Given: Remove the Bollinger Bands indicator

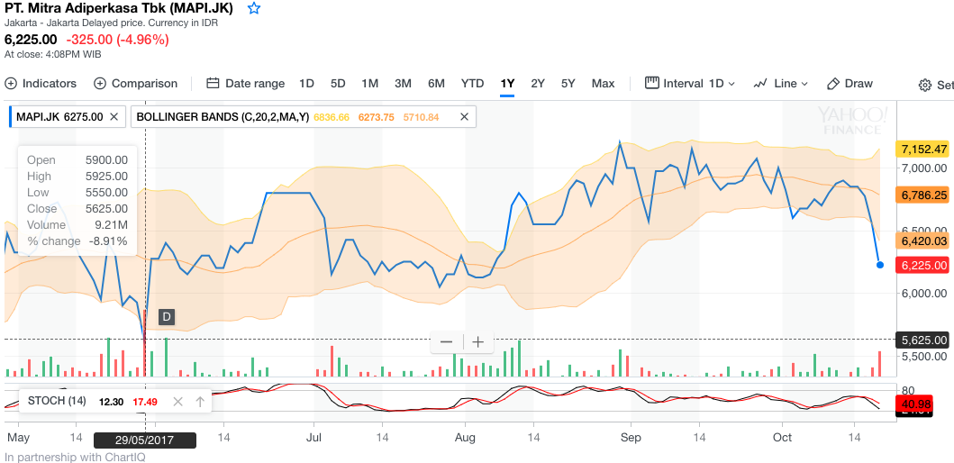Looking at the screenshot, I should [x=464, y=117].
